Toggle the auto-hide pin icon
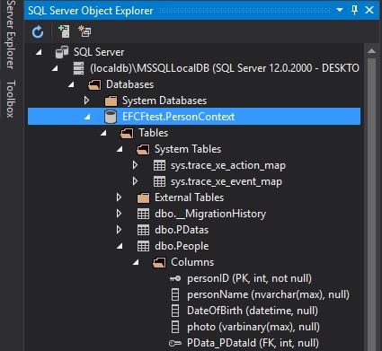Screen dimensions: 382x351 click(354, 10)
